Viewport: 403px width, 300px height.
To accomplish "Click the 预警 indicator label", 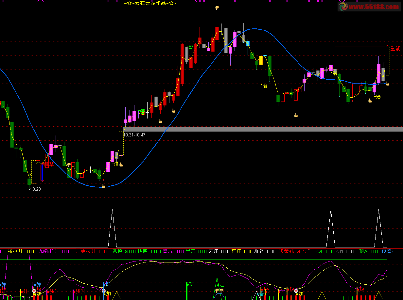I will coord(387,251).
